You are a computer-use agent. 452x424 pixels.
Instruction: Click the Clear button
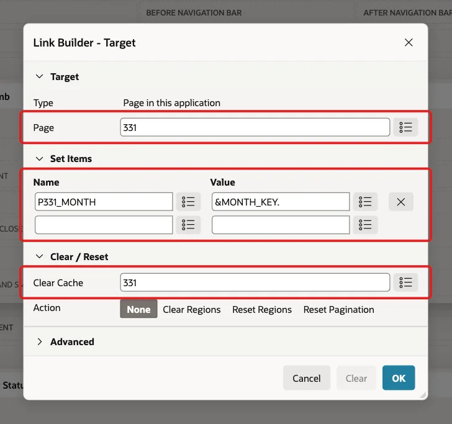tap(356, 378)
